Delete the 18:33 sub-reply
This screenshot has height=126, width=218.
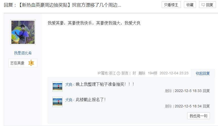point(168,91)
